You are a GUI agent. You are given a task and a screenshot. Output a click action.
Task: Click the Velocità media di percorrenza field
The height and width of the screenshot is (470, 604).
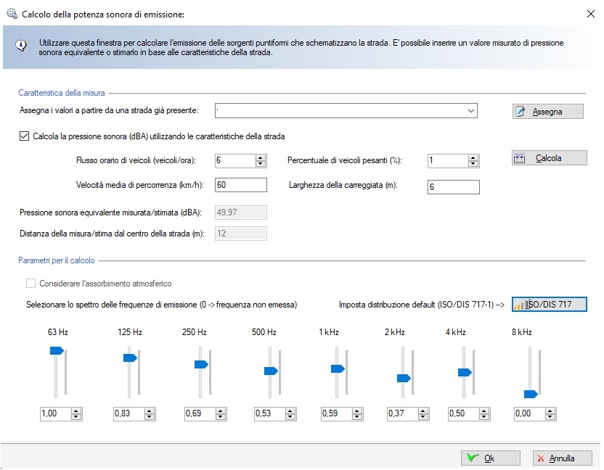point(241,185)
